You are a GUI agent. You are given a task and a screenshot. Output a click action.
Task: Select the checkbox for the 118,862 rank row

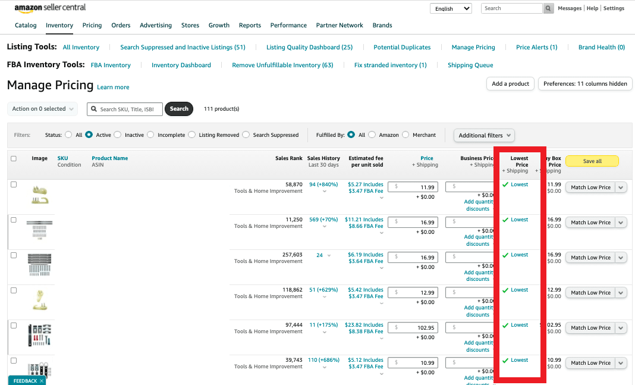coord(14,290)
